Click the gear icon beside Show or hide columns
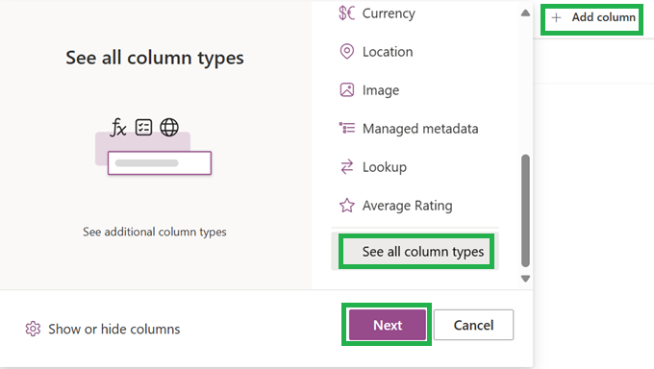Screen dimensions: 654x369 tap(33, 329)
